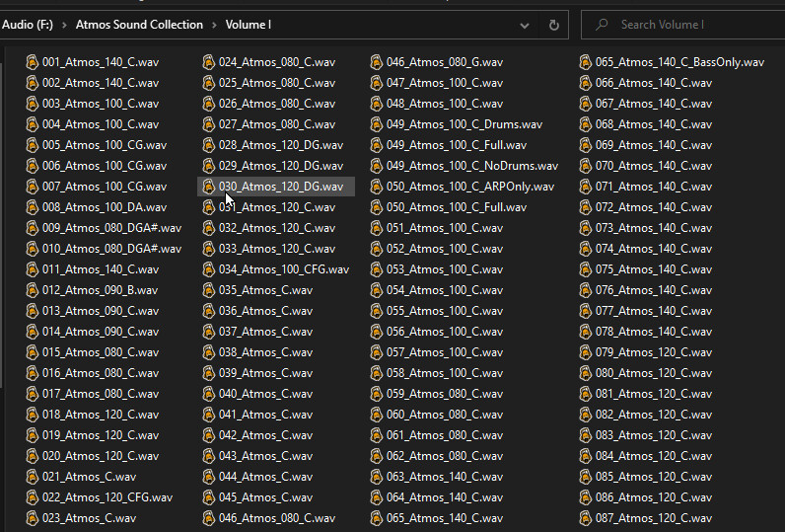Viewport: 785px width, 532px height.
Task: Click the icon beside 024_Atmos_080_C.wav
Action: pos(209,62)
